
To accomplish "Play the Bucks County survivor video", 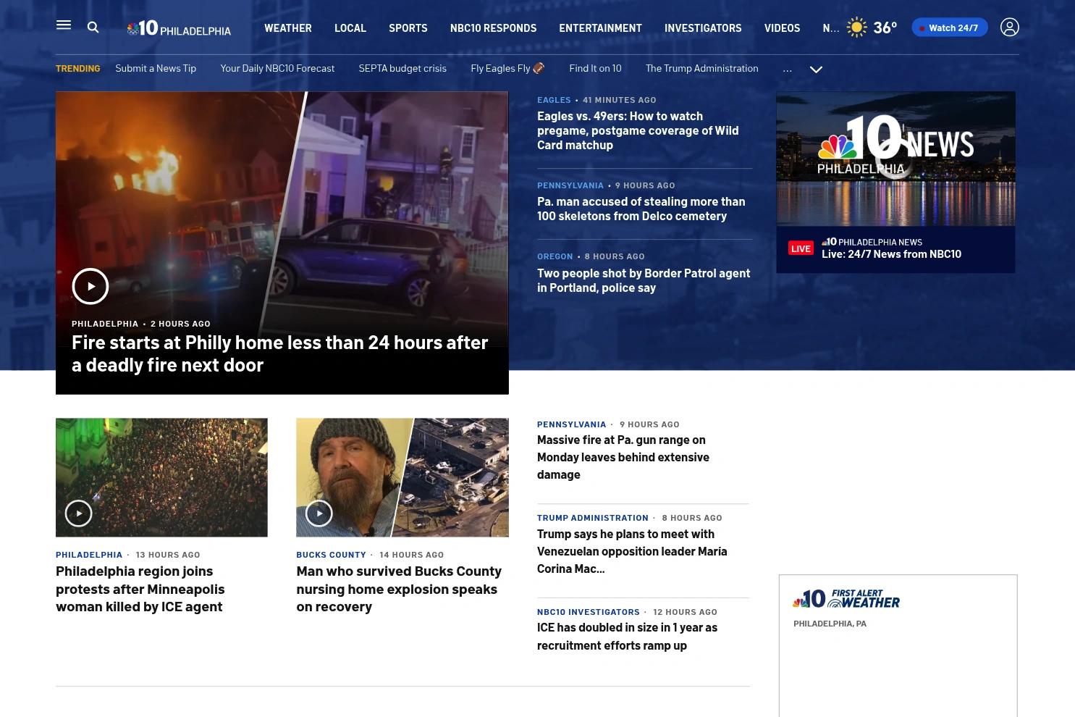I will (x=319, y=513).
